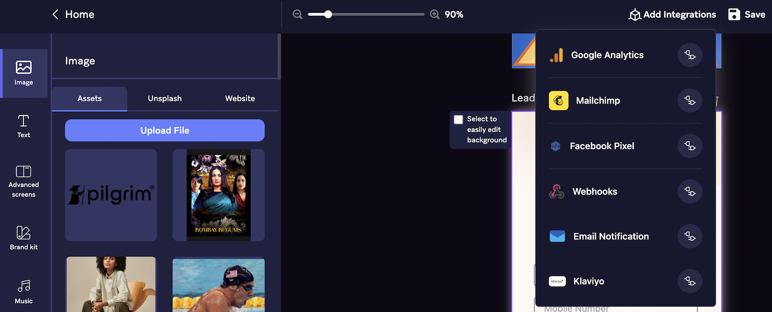Viewport: 772px width, 312px height.
Task: Select the Bombay Begums poster thumbnail
Action: 218,195
